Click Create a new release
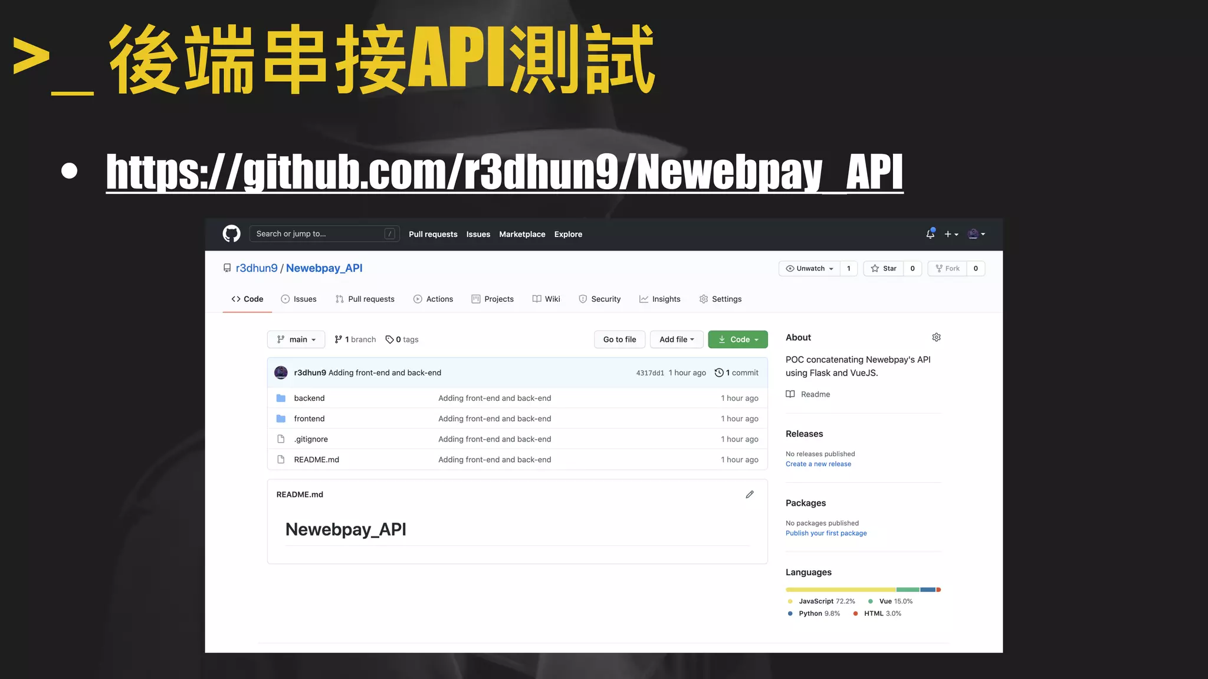1208x679 pixels. [x=818, y=464]
